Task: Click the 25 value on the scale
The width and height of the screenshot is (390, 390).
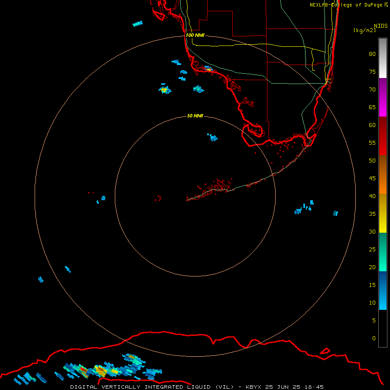Action: click(x=372, y=249)
